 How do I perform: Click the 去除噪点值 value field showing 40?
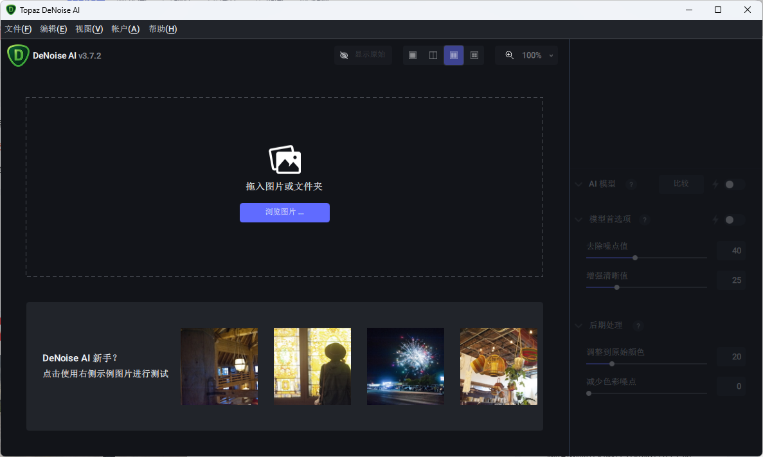coord(732,251)
